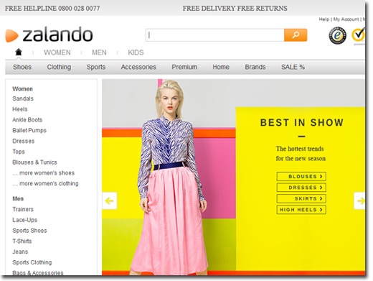This screenshot has height=281, width=373.
Task: Open Sports Clothing in the sidebar
Action: tap(32, 262)
